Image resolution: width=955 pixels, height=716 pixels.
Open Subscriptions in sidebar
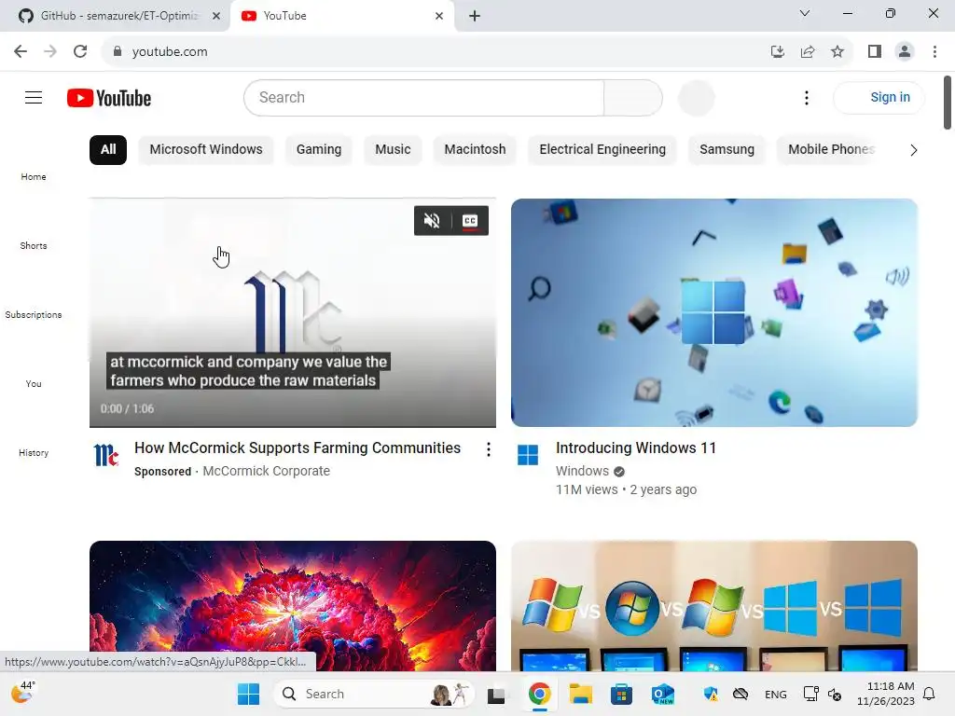[34, 315]
